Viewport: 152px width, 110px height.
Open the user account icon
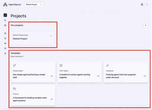point(142,4)
